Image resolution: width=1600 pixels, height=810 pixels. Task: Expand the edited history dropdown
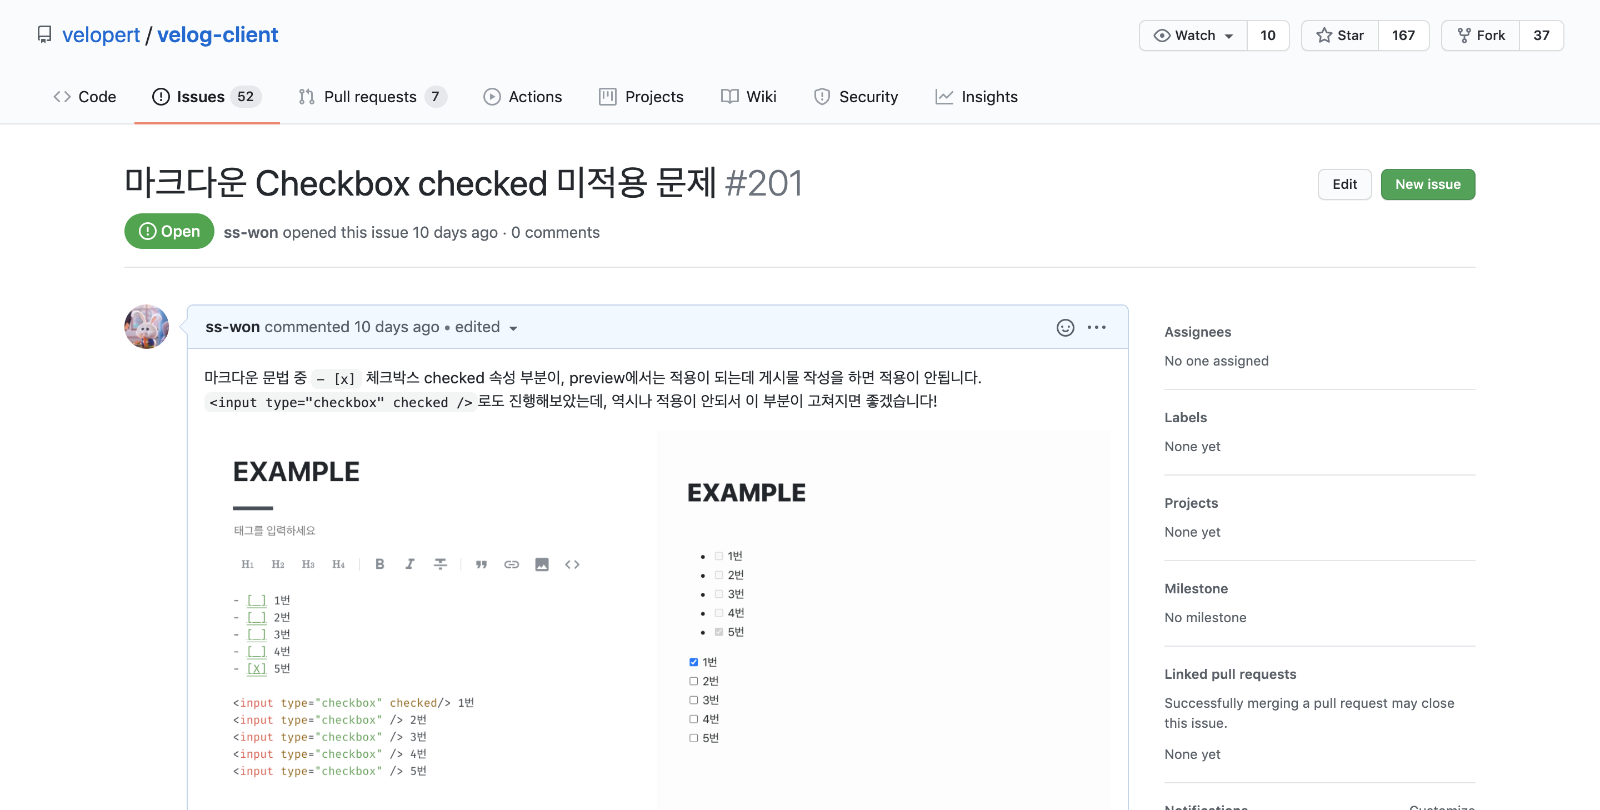click(x=486, y=327)
